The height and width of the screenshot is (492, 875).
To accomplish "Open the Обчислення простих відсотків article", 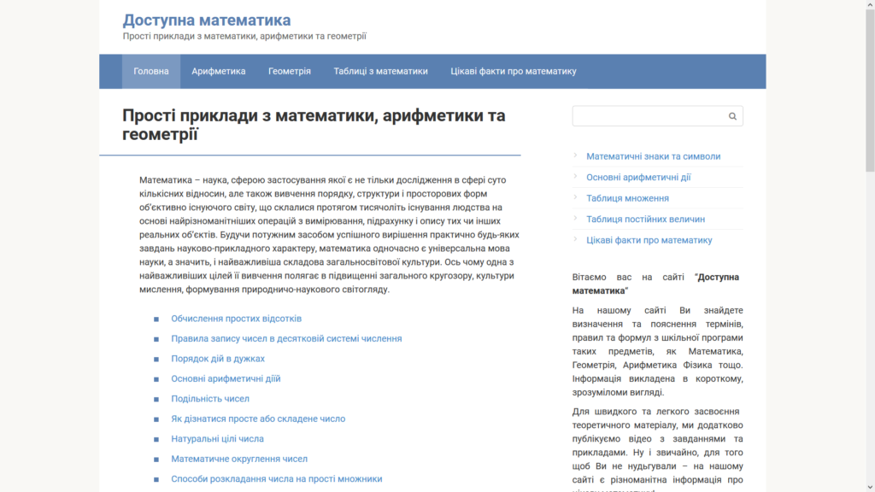I will coord(236,319).
